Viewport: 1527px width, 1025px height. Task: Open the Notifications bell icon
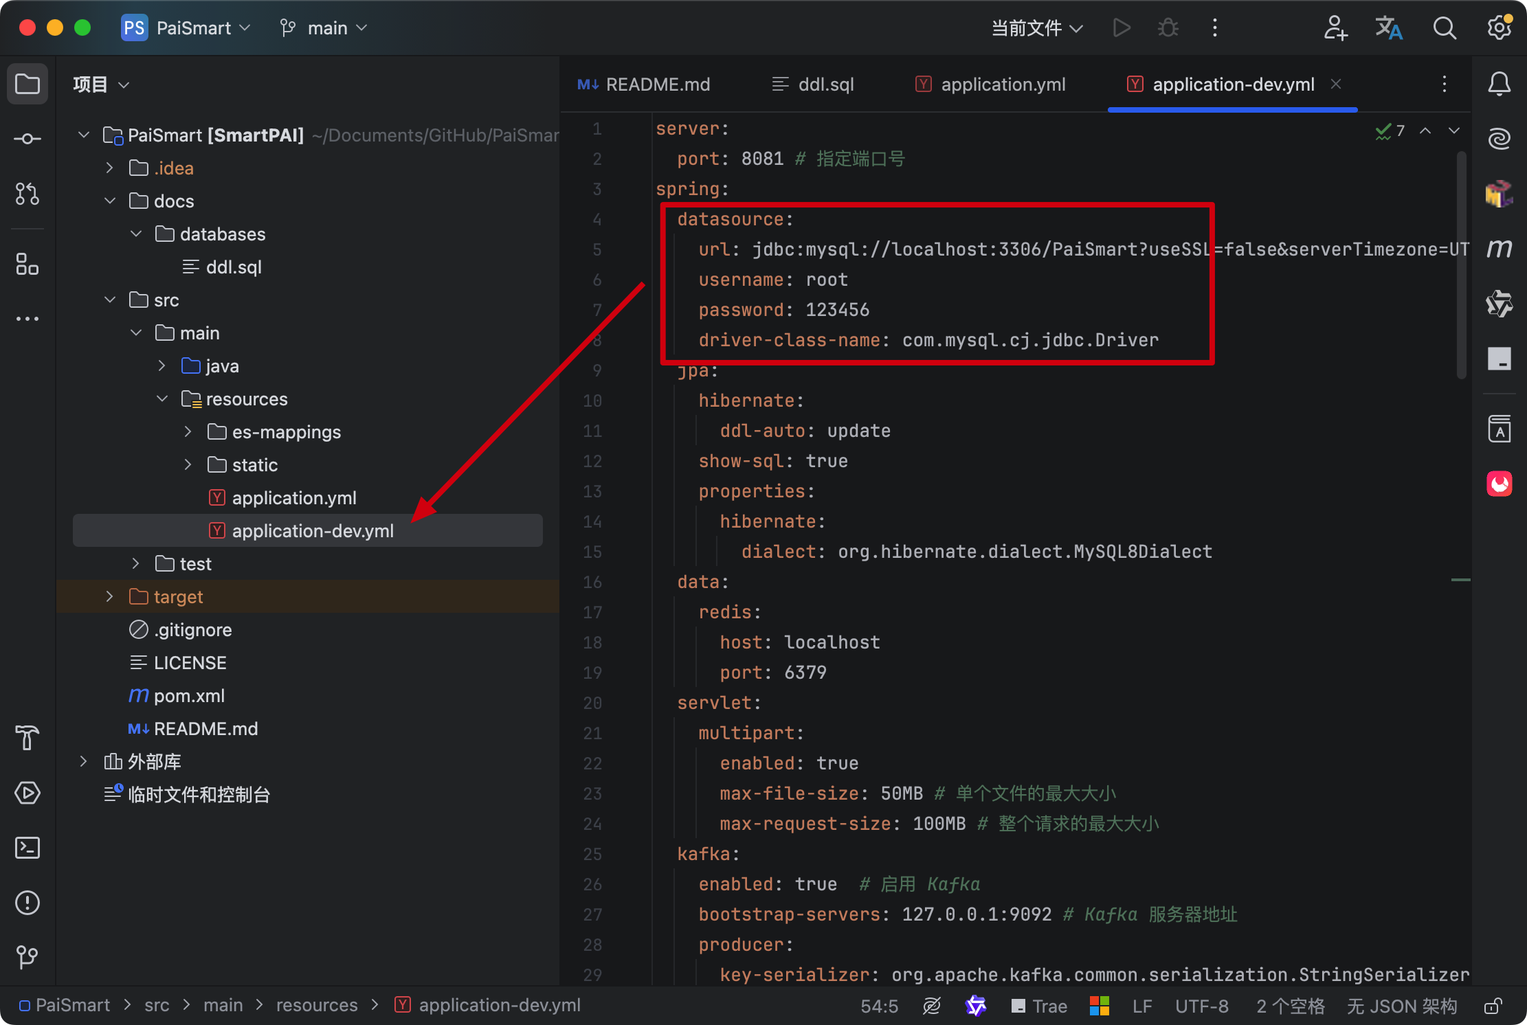[x=1499, y=85]
